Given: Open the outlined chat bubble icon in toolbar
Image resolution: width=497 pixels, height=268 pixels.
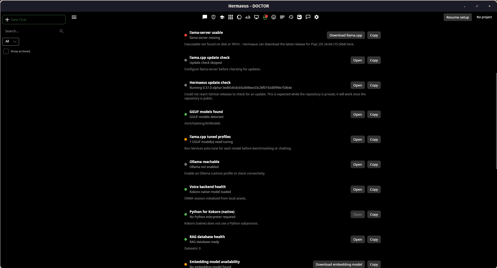Looking at the screenshot, I should pyautogui.click(x=308, y=17).
